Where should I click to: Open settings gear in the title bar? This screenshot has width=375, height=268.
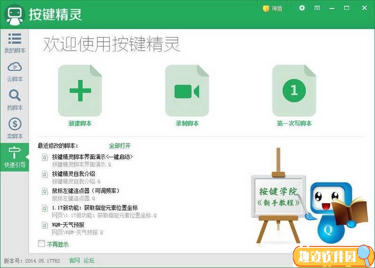tap(302, 8)
